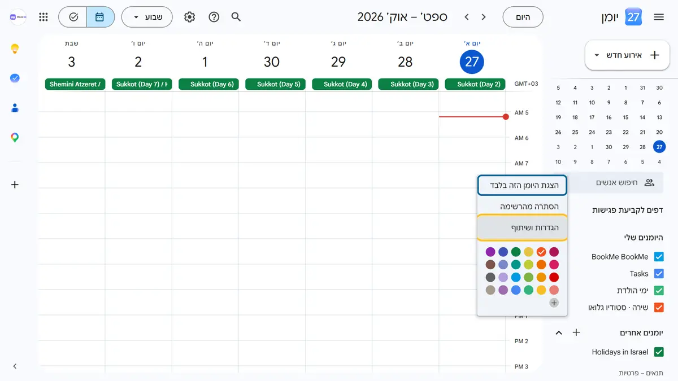Open the שבוע view dropdown
Viewport: 678px width, 381px height.
point(147,17)
